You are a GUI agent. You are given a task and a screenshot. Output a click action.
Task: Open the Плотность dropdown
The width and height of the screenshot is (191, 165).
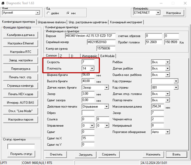tap(92, 68)
